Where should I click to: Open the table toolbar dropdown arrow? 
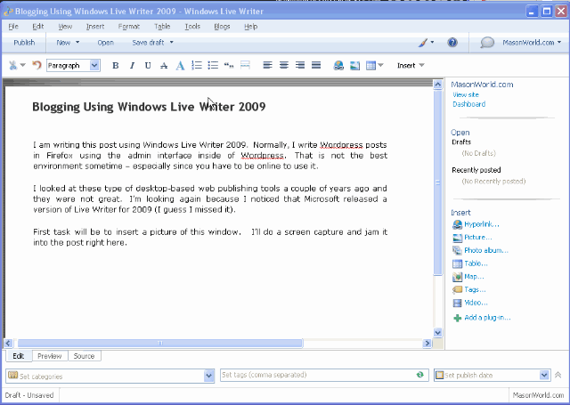(x=380, y=65)
